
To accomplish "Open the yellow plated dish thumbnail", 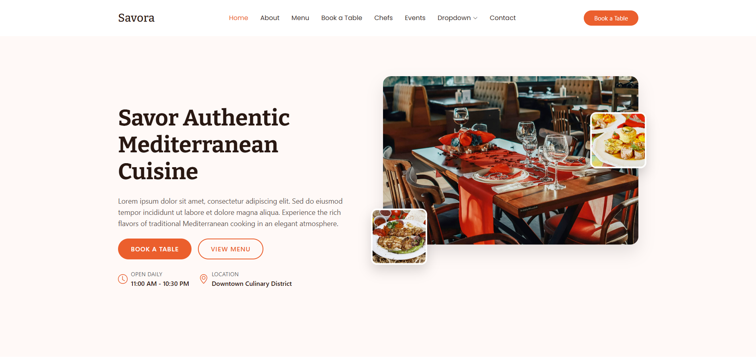I will (618, 140).
